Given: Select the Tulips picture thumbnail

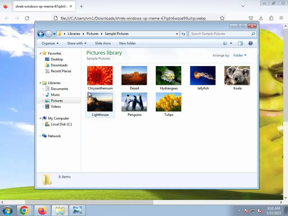Looking at the screenshot, I should 168,102.
